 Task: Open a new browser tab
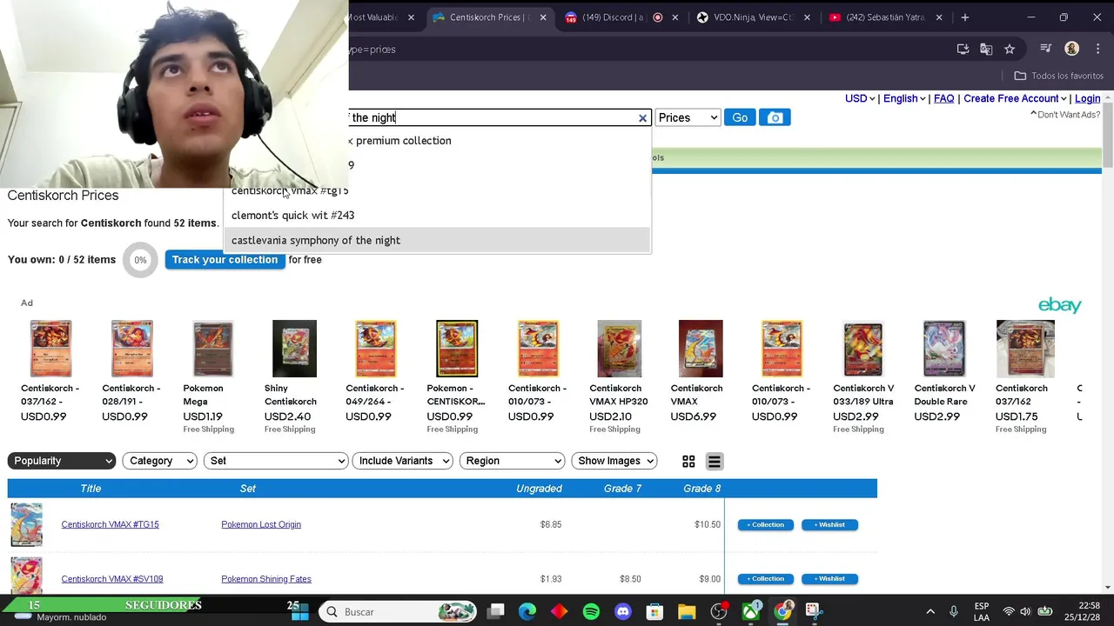point(964,17)
